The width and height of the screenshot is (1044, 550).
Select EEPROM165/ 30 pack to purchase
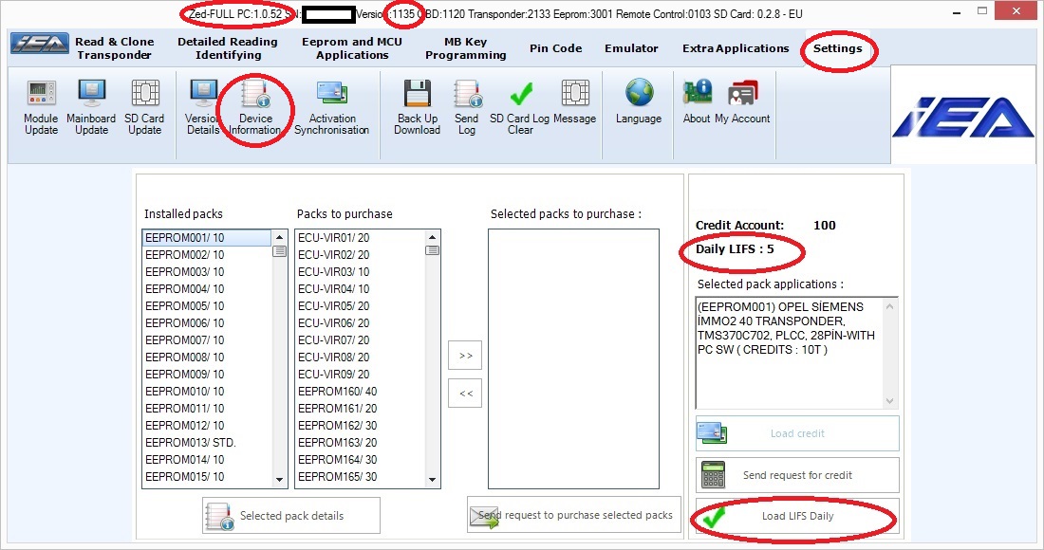point(361,476)
